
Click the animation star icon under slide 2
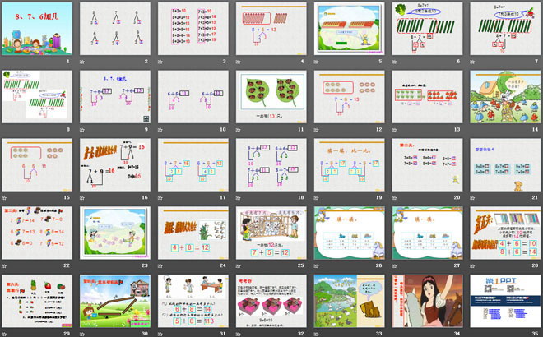[x=81, y=62]
